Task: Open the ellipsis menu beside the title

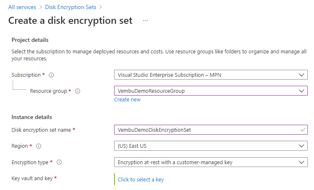Action: pyautogui.click(x=145, y=21)
